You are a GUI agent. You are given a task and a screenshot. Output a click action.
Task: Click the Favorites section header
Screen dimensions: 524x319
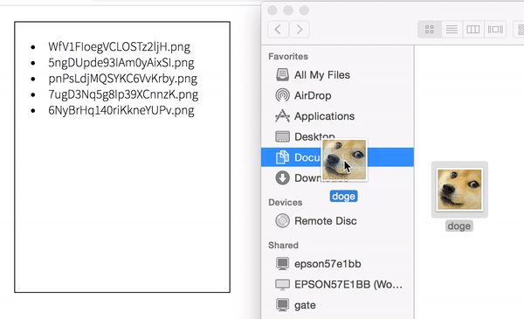click(288, 57)
